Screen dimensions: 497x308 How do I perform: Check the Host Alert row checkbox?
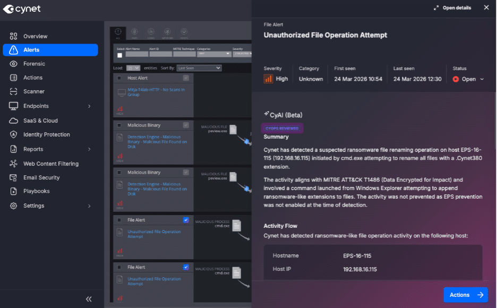[119, 78]
